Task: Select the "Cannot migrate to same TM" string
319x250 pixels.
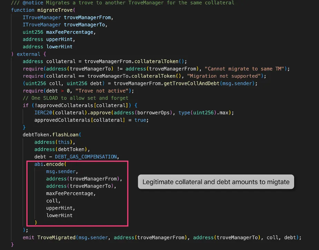Action: coord(244,69)
